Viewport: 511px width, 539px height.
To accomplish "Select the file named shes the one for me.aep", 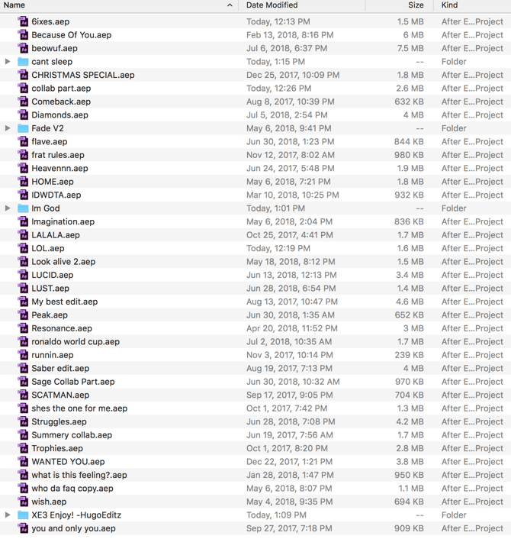I will [79, 408].
